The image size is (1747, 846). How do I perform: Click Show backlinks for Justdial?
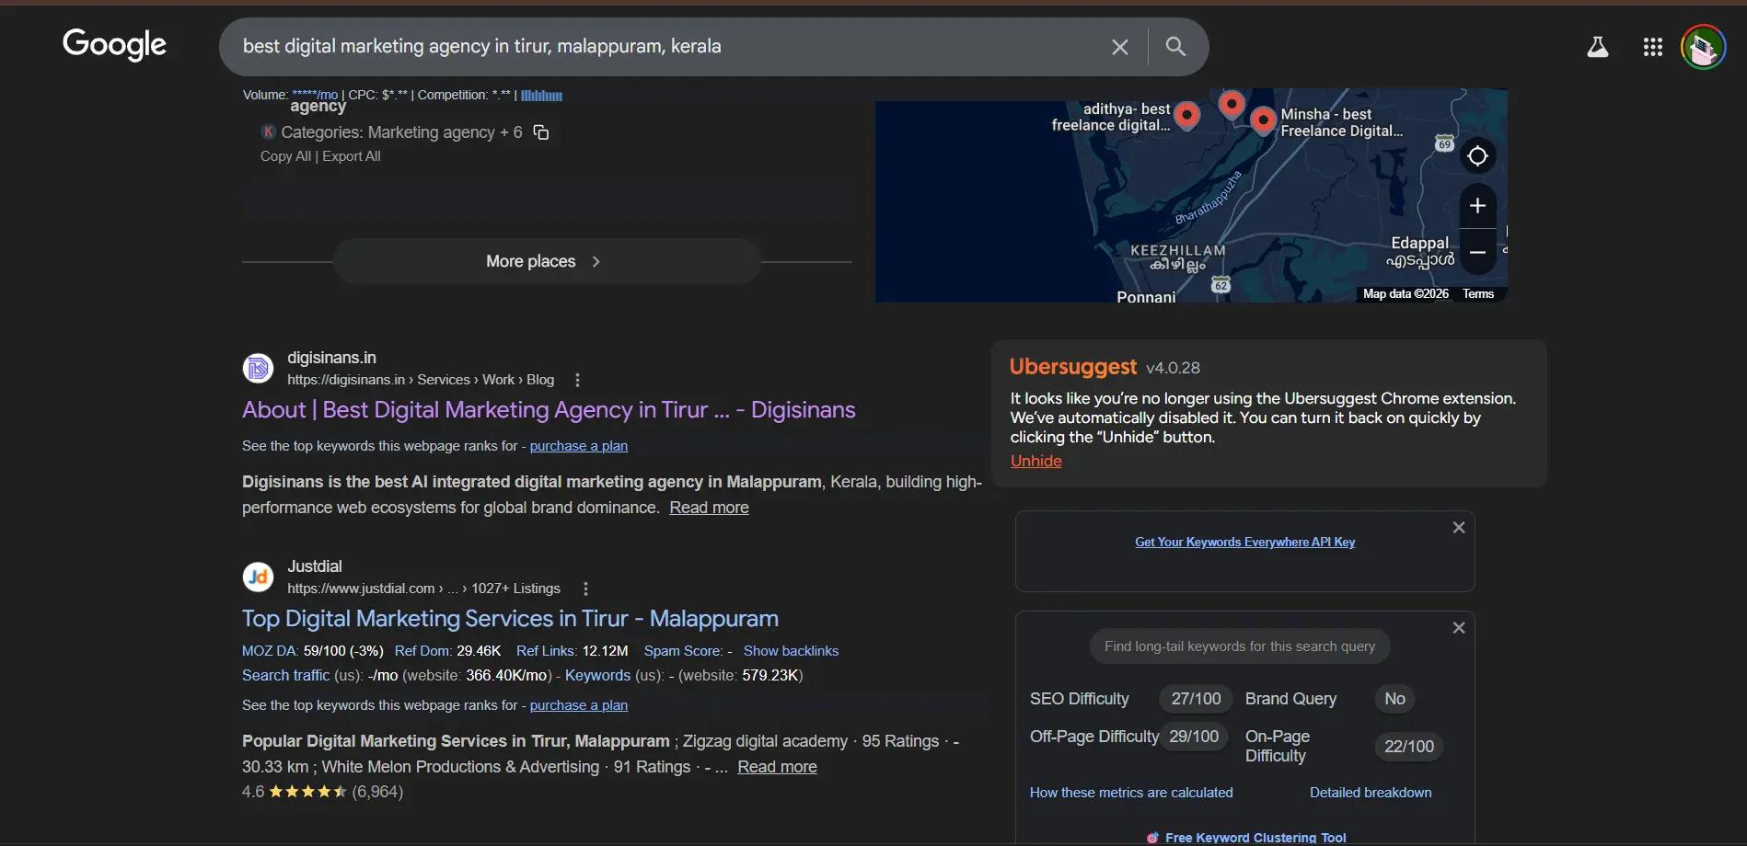coord(791,651)
